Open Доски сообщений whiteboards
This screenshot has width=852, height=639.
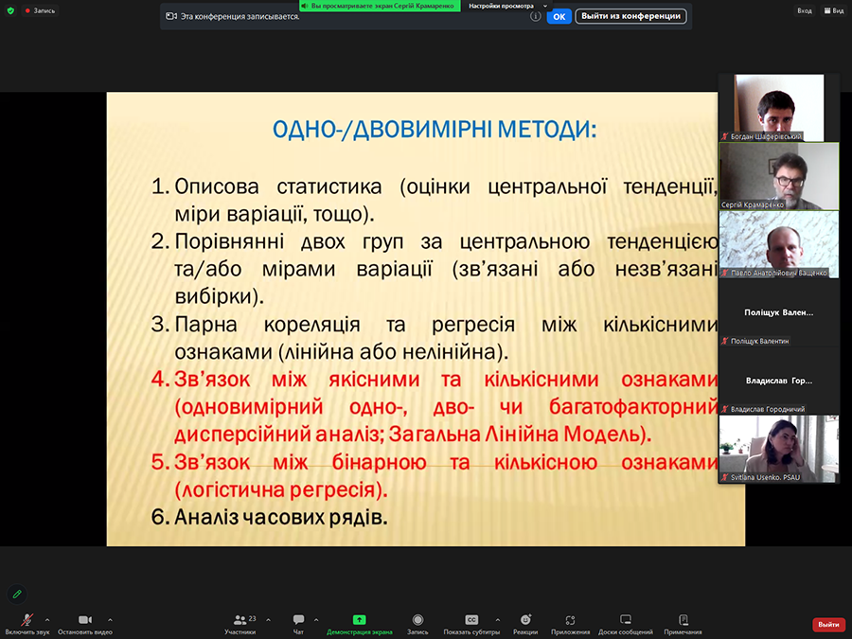tap(626, 624)
